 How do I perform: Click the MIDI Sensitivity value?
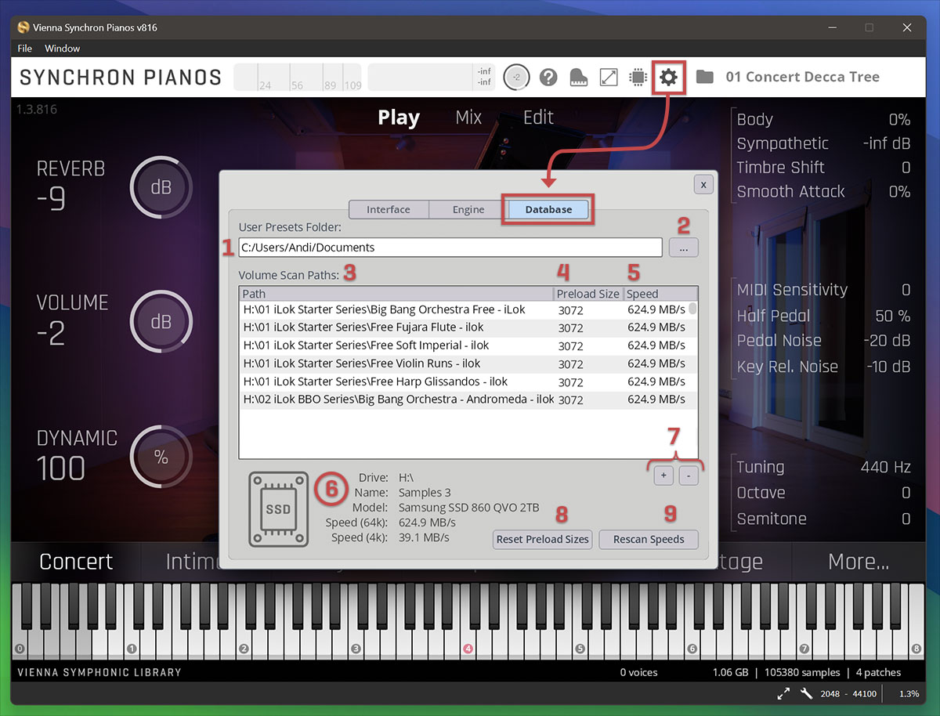tap(906, 290)
